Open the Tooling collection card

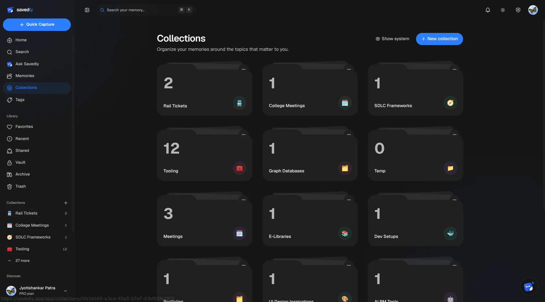coord(204,155)
